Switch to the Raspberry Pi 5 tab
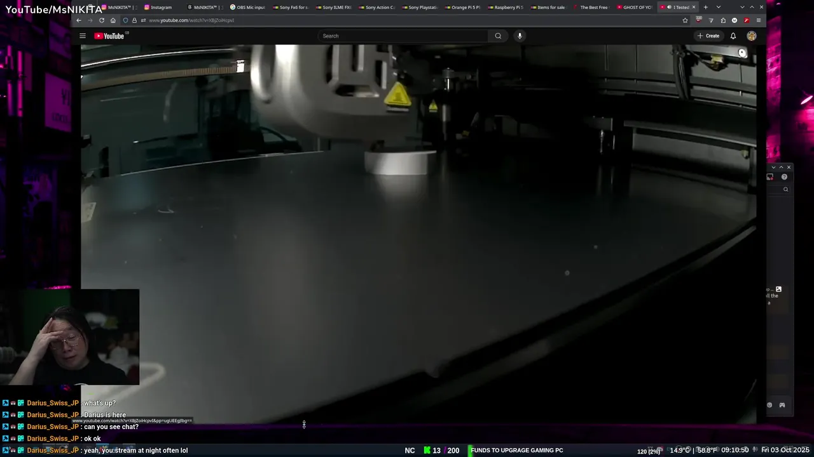 [506, 7]
